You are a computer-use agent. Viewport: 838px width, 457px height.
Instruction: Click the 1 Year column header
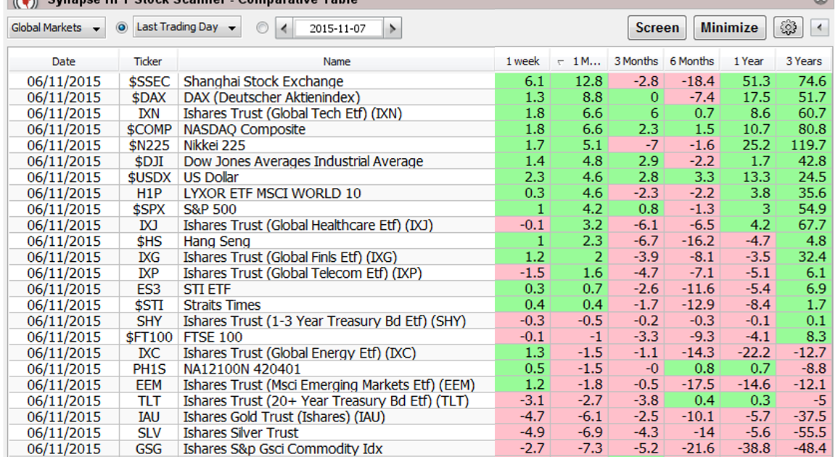tap(747, 62)
